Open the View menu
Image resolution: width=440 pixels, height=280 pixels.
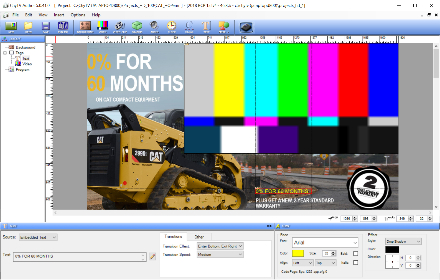43,15
